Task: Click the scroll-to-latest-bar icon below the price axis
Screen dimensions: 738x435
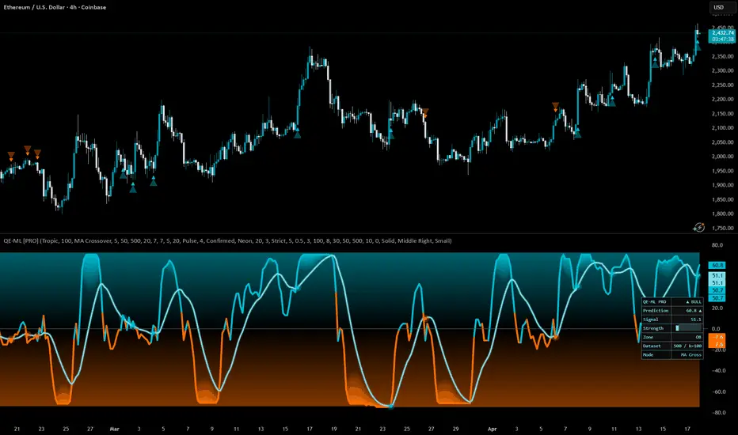Action: click(699, 228)
